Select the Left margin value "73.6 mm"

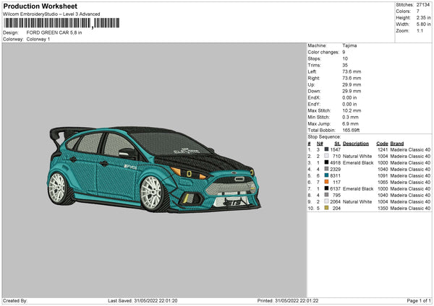click(x=352, y=71)
